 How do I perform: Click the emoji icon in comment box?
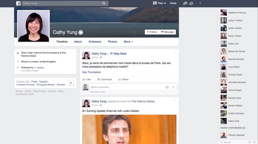pos(173,87)
